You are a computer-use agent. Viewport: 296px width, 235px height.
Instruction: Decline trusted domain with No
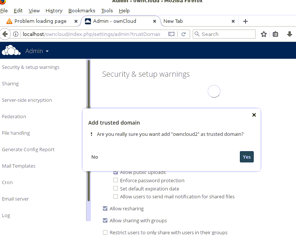[95, 157]
